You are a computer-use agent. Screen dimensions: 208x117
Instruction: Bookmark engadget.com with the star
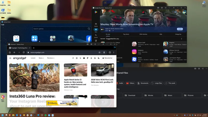click(x=99, y=52)
